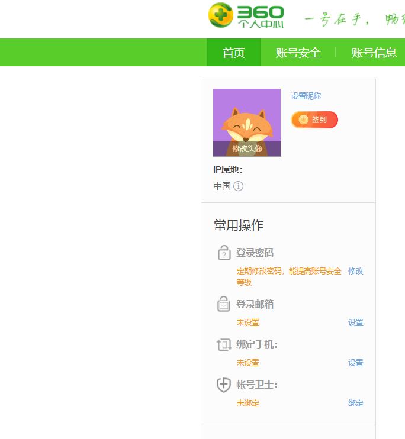Click 修改 link for login password
Image resolution: width=405 pixels, height=439 pixels.
point(355,271)
